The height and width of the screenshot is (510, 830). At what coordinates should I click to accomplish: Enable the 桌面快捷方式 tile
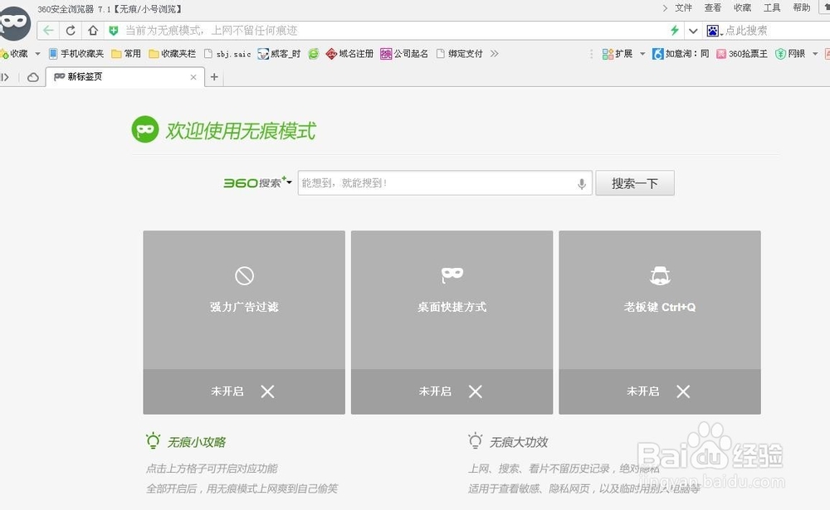(x=452, y=323)
